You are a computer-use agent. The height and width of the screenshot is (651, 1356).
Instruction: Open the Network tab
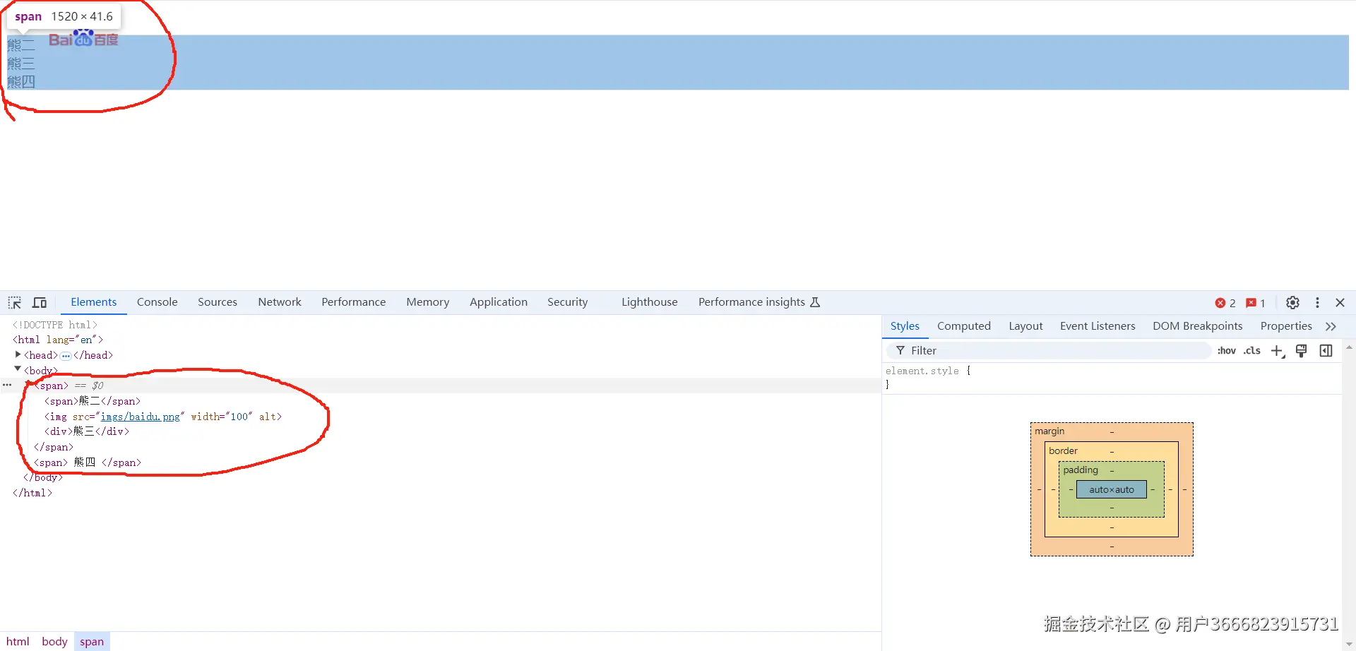tap(280, 302)
